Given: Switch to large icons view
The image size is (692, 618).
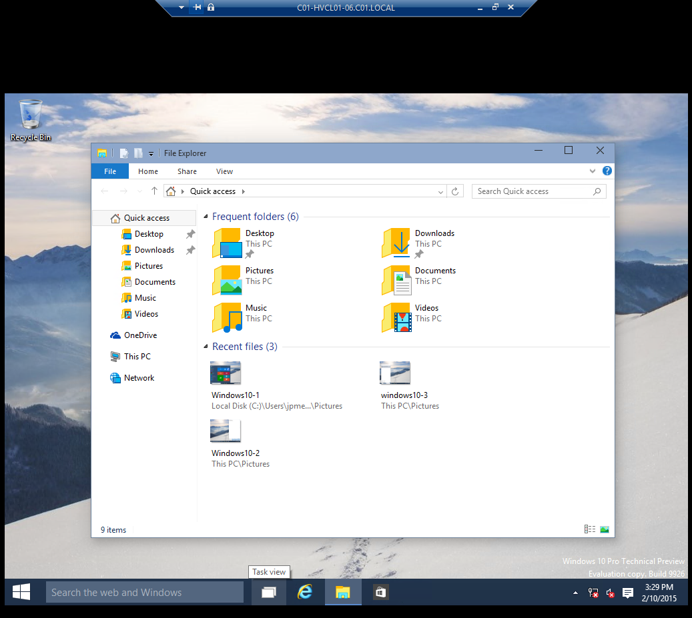Looking at the screenshot, I should pyautogui.click(x=605, y=529).
